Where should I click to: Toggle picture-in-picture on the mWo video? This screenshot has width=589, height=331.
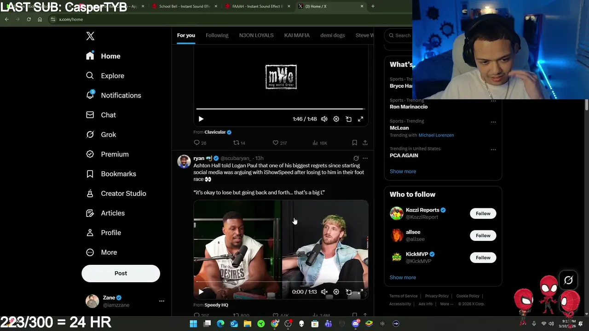349,119
